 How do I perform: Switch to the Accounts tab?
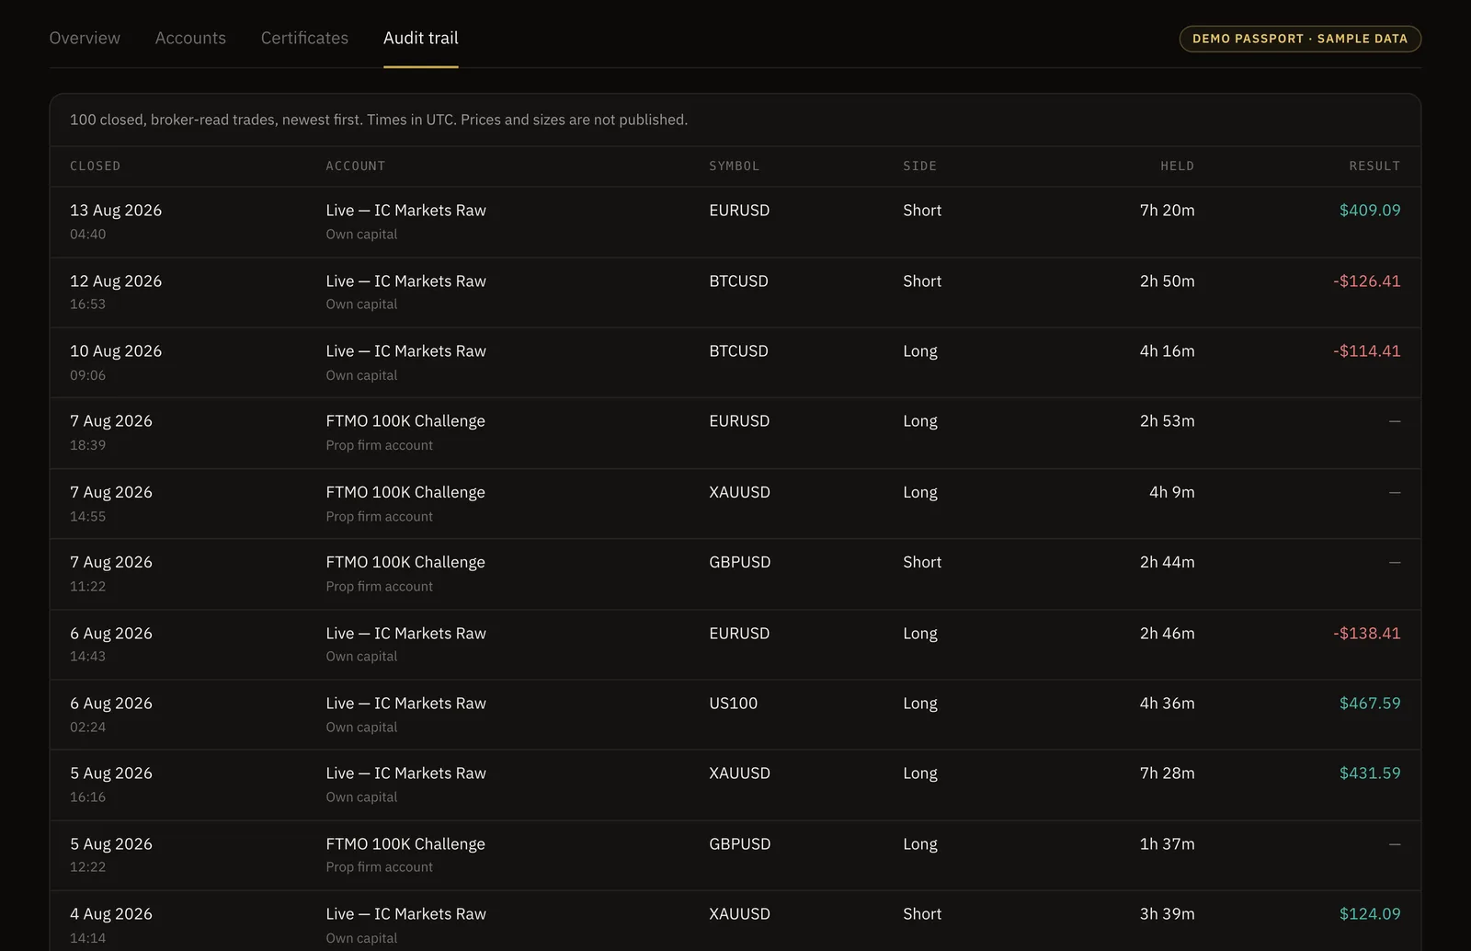click(x=190, y=38)
